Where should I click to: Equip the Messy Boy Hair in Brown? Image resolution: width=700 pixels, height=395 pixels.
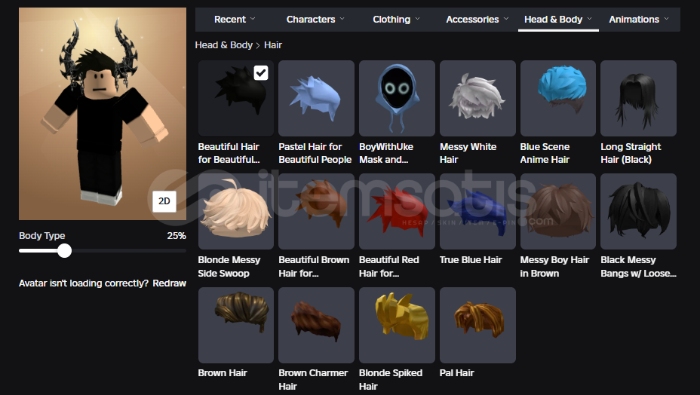click(x=558, y=212)
